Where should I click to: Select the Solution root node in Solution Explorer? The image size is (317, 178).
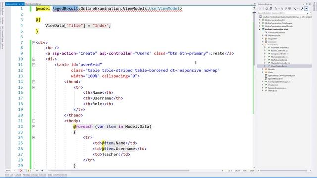point(285,17)
